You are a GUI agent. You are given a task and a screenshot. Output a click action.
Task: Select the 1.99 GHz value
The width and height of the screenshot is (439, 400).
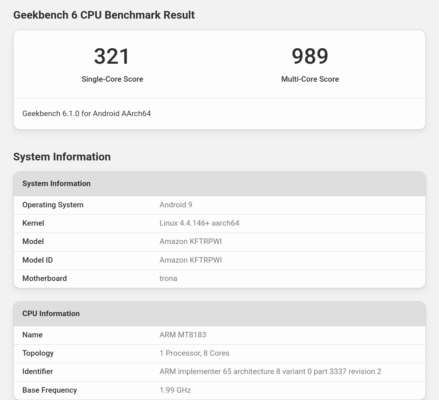click(175, 390)
